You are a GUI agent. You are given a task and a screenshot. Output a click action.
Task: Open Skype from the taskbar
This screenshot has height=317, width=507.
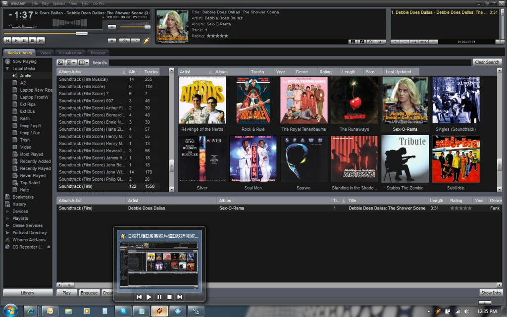(x=123, y=311)
